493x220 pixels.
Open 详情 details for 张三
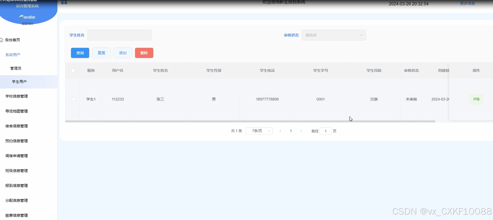(x=476, y=99)
